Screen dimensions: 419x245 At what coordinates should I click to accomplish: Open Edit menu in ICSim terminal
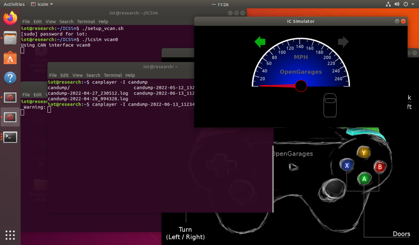pyautogui.click(x=38, y=22)
